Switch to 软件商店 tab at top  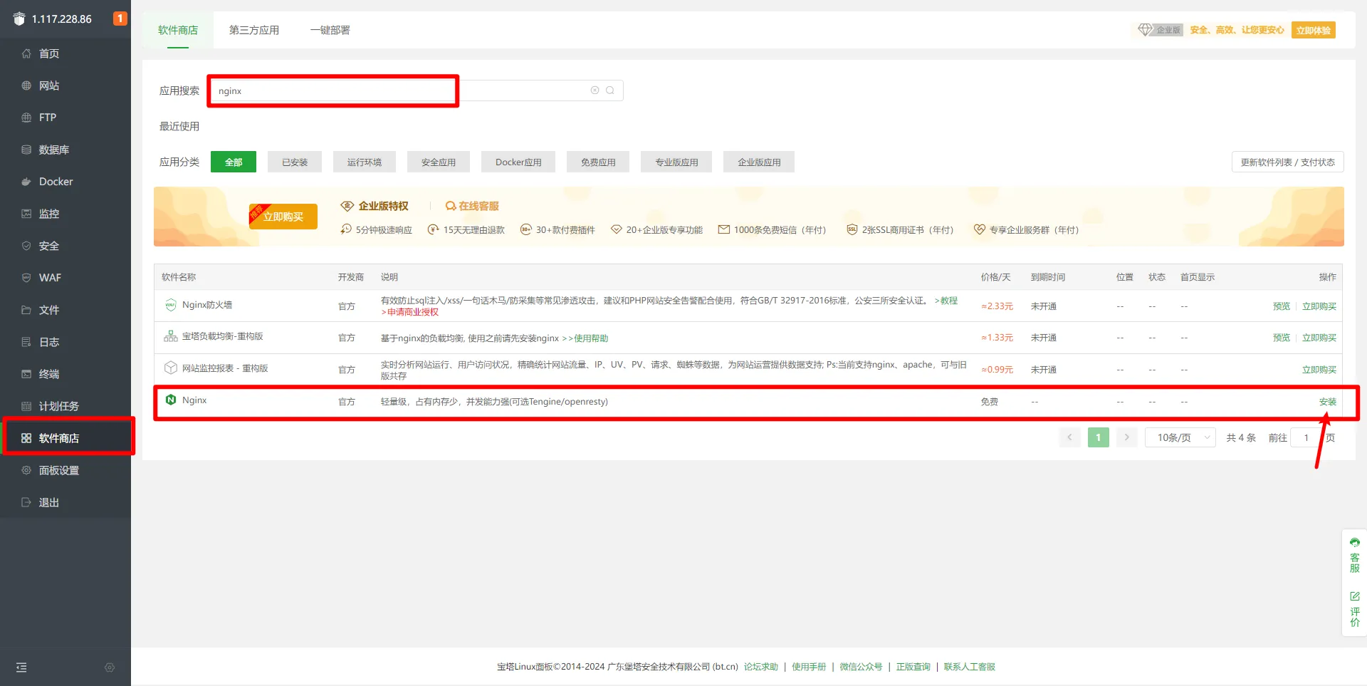coord(178,30)
